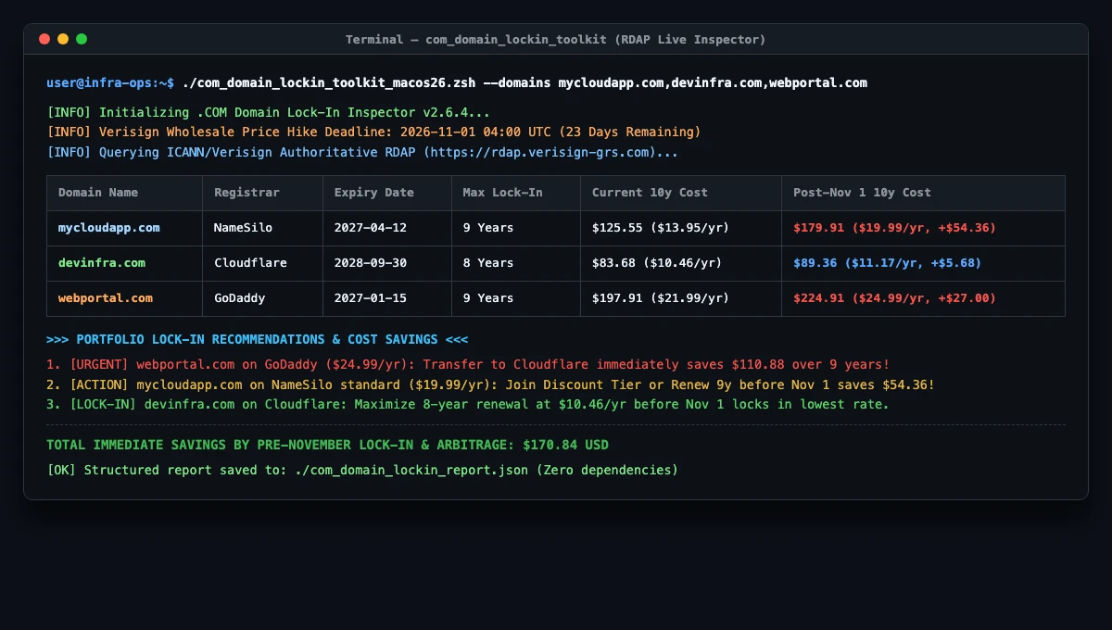
Task: Close the terminal window with the red button
Action: (44, 39)
